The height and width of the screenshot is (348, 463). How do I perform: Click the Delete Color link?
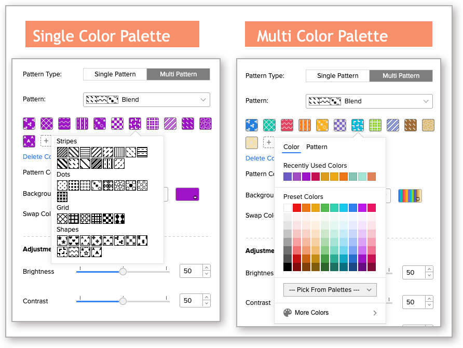(36, 156)
